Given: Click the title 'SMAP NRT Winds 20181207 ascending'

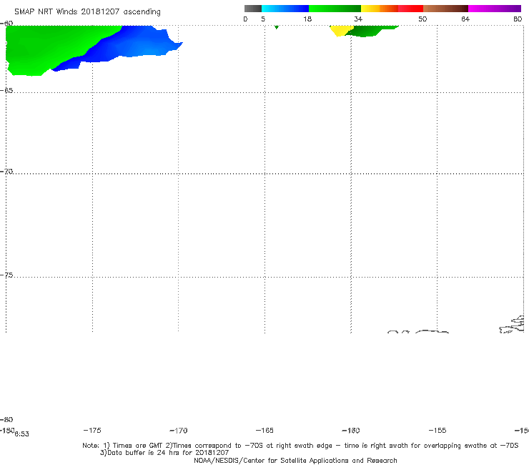Looking at the screenshot, I should coord(87,12).
